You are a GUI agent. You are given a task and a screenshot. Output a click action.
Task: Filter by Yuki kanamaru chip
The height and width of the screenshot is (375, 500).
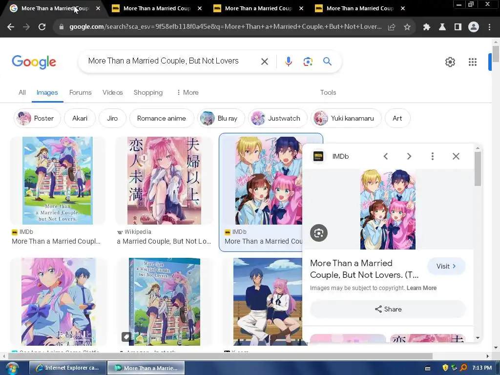coord(346,118)
